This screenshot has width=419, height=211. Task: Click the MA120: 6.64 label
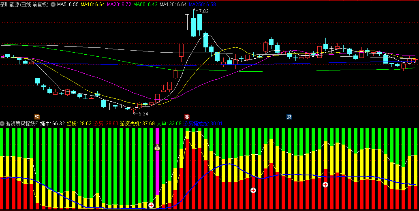click(173, 4)
